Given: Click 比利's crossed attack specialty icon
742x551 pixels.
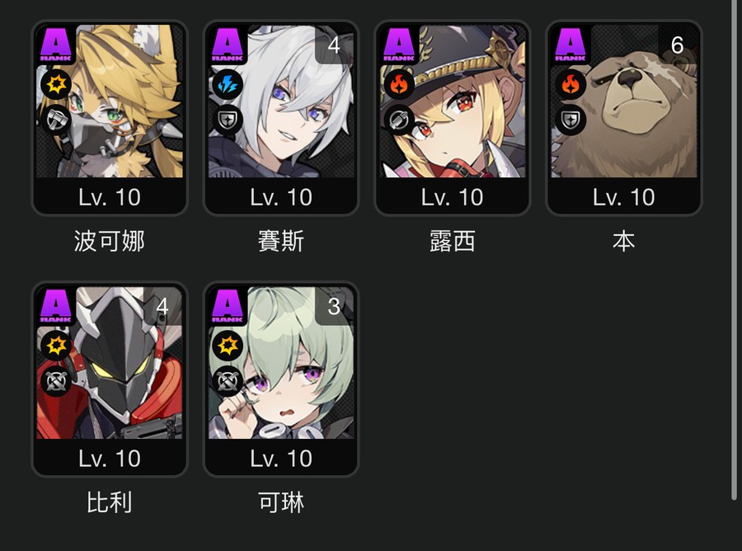Looking at the screenshot, I should [56, 381].
